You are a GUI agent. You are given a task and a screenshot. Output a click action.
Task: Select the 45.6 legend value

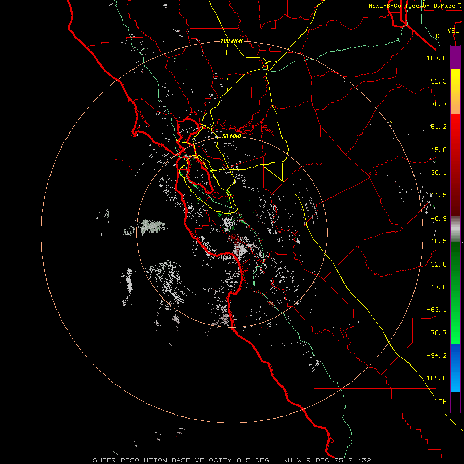point(439,150)
